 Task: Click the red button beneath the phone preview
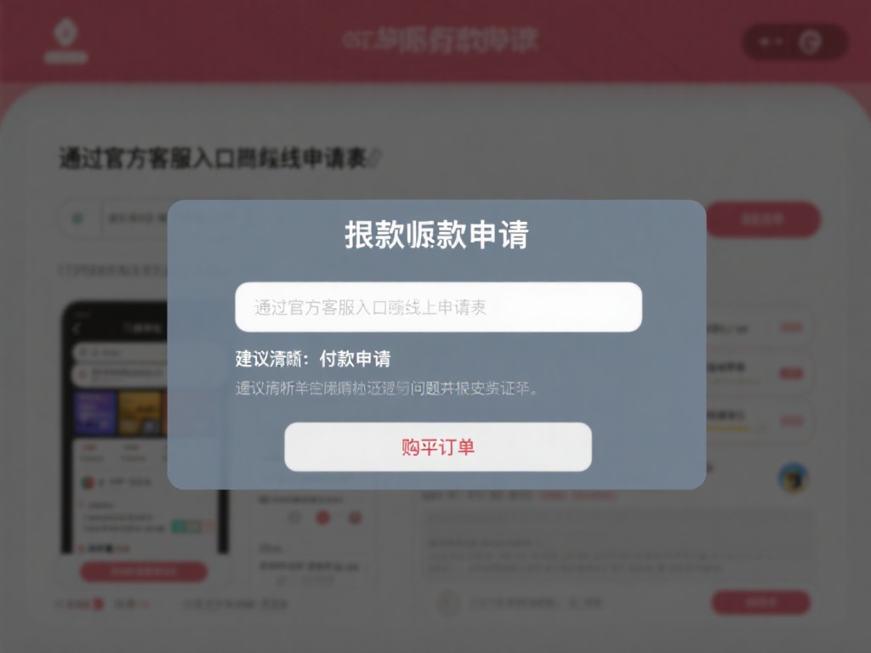coord(144,571)
